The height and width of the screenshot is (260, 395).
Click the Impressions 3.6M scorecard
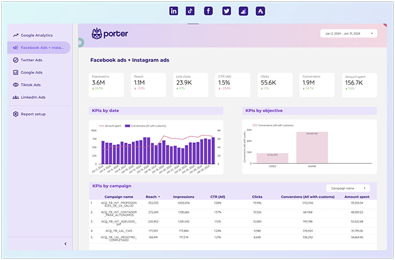[106, 85]
